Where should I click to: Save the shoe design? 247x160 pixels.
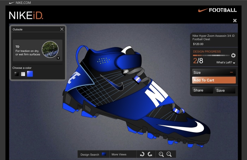coord(225,90)
